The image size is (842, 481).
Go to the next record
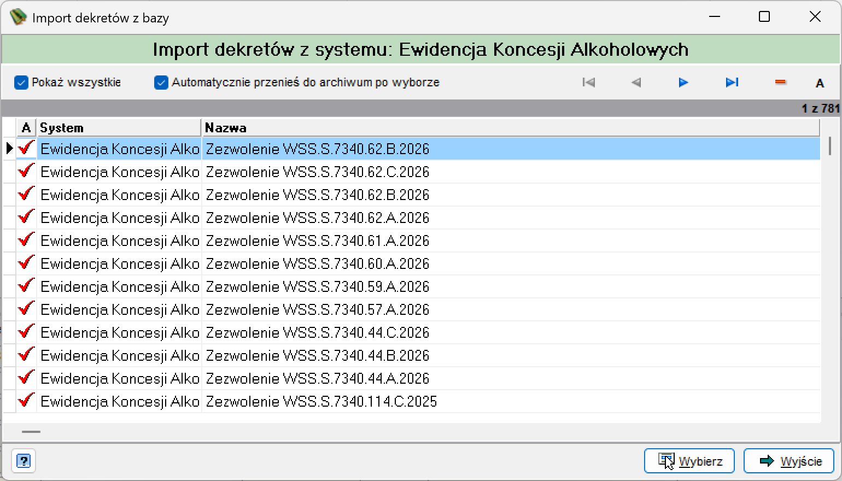click(683, 83)
